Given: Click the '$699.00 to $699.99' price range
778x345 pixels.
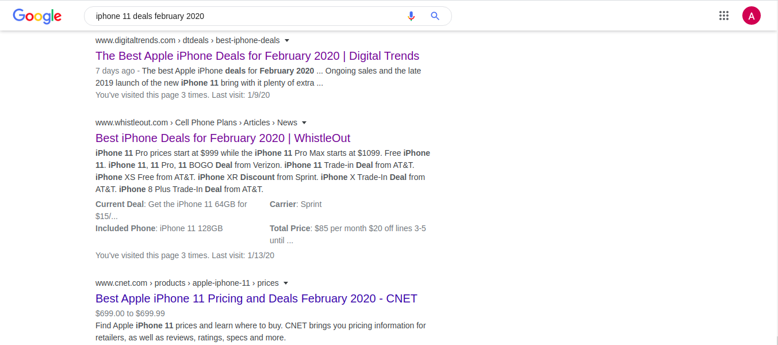Looking at the screenshot, I should pos(130,313).
